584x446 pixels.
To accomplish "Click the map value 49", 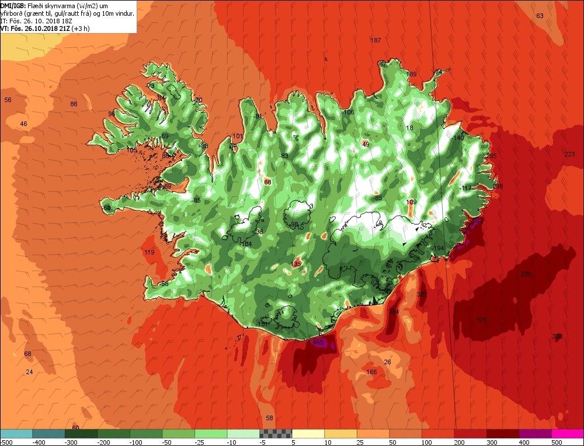I will coord(366,144).
